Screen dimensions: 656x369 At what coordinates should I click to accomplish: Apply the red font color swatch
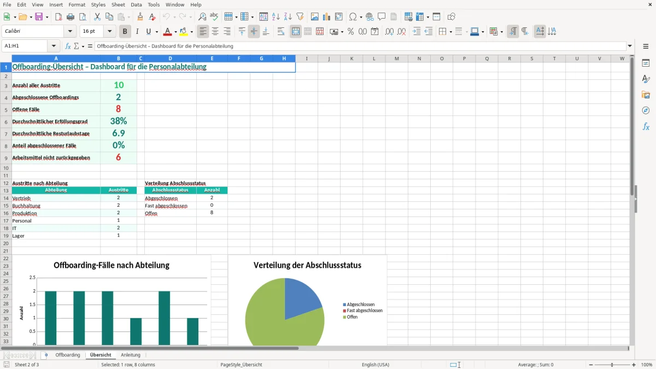pos(167,32)
